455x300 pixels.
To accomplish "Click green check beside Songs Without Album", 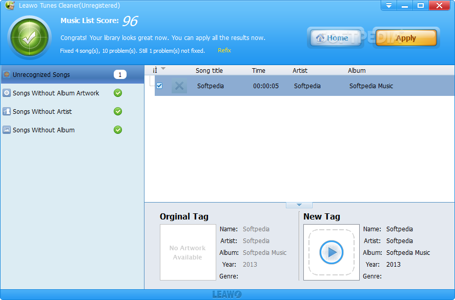I will point(118,130).
